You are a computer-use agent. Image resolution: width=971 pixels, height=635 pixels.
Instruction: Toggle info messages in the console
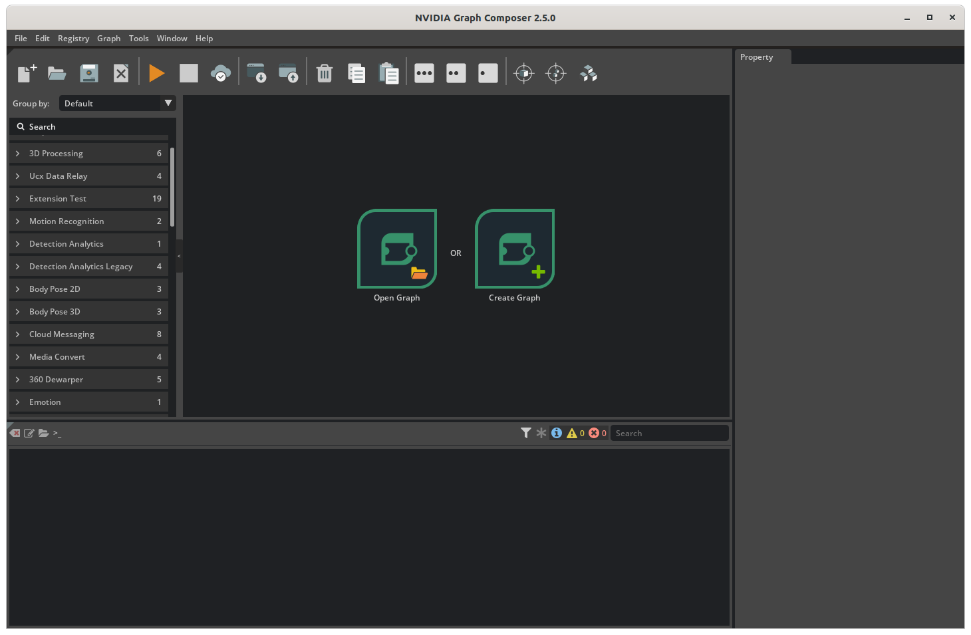click(557, 433)
